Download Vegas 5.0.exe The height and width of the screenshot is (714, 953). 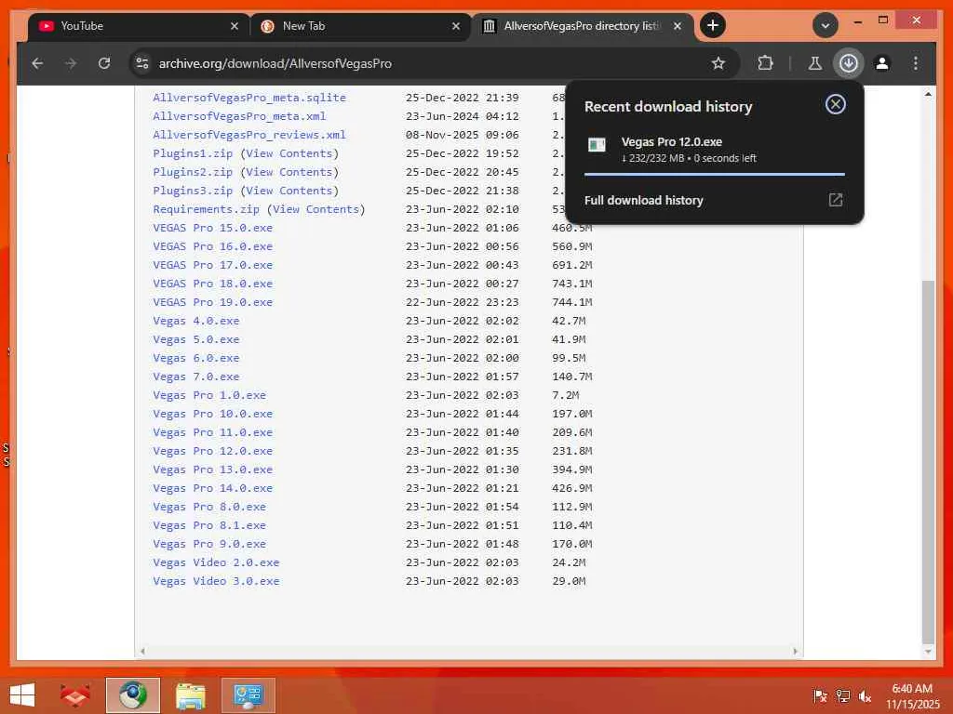point(195,339)
